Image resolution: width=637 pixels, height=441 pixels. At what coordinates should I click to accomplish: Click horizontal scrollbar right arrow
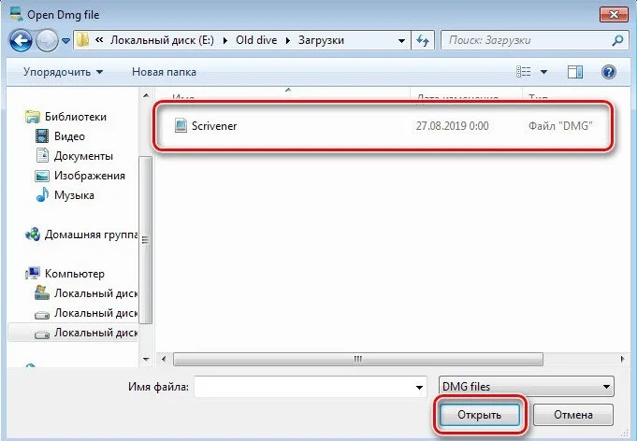622,359
